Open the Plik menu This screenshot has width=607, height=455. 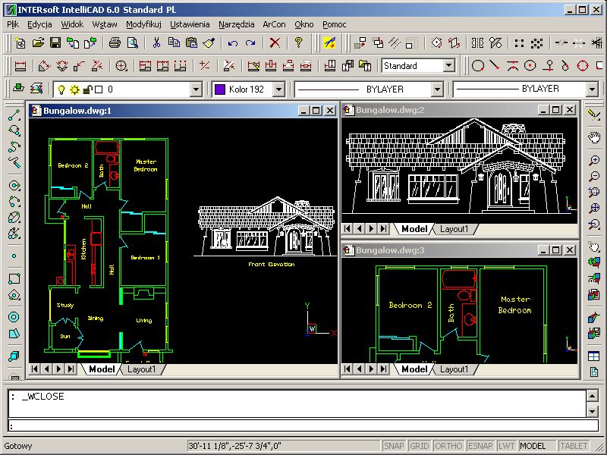(13, 24)
